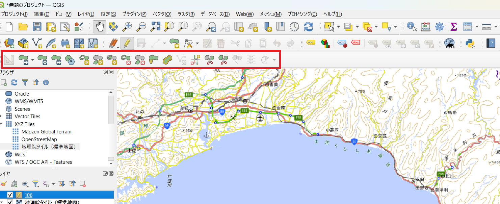The image size is (500, 204).
Task: Refresh the Browser panel
Action: click(x=14, y=82)
